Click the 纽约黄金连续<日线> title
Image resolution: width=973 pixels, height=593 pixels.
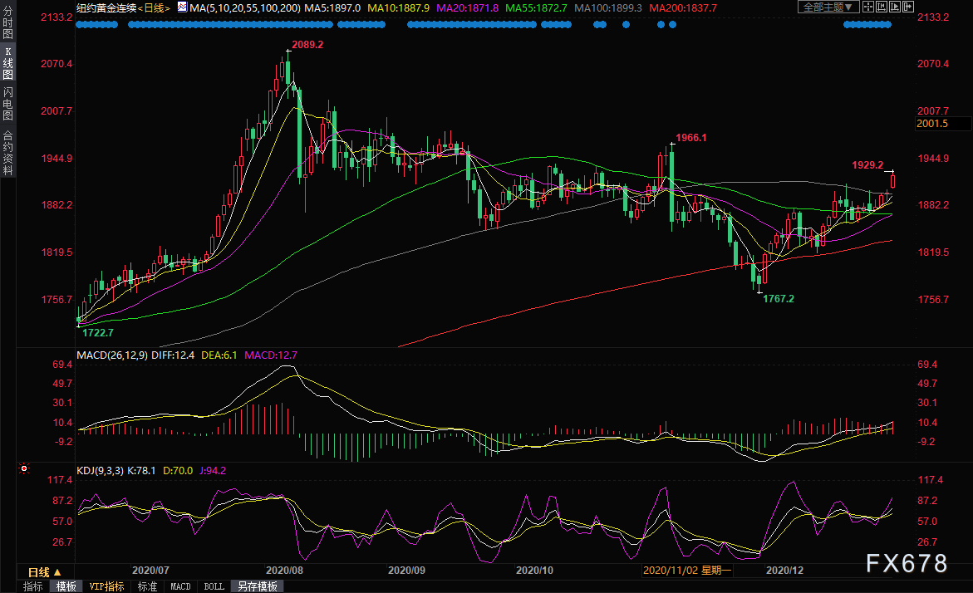(x=123, y=8)
